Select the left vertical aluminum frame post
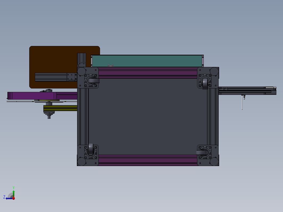This screenshot has height=212, width=283. click(x=83, y=116)
